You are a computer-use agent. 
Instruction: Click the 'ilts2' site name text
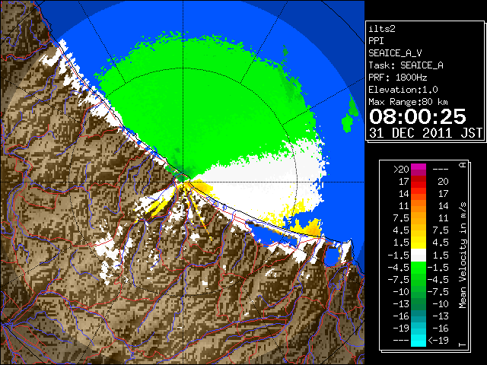point(382,29)
